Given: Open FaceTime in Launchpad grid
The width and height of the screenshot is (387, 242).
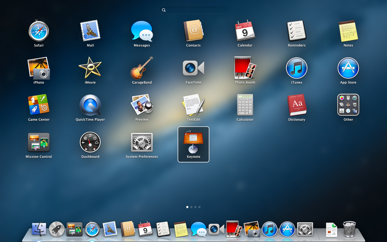Looking at the screenshot, I should (193, 68).
